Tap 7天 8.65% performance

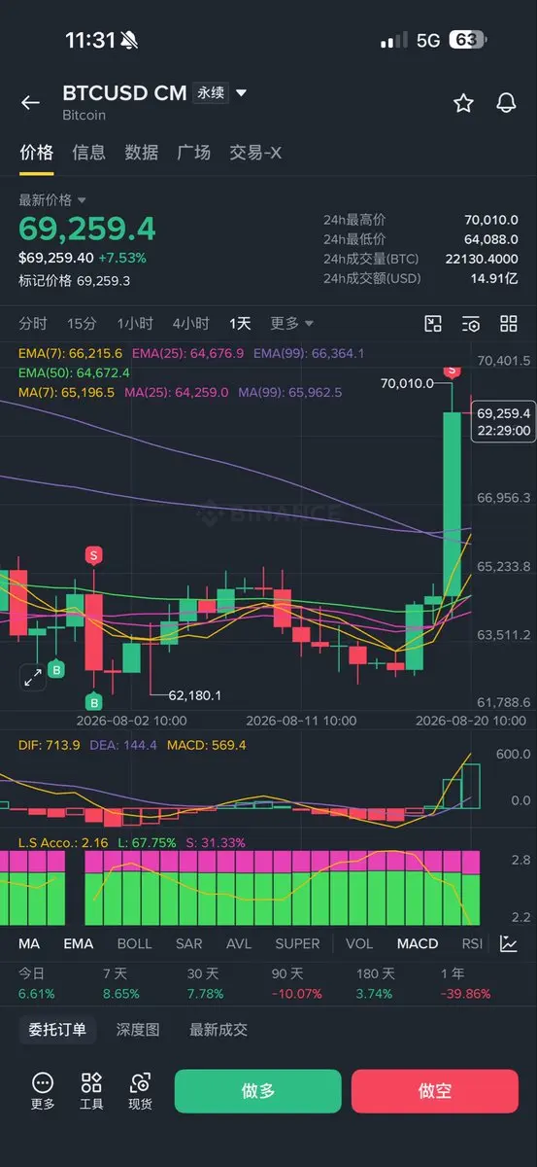[x=121, y=983]
